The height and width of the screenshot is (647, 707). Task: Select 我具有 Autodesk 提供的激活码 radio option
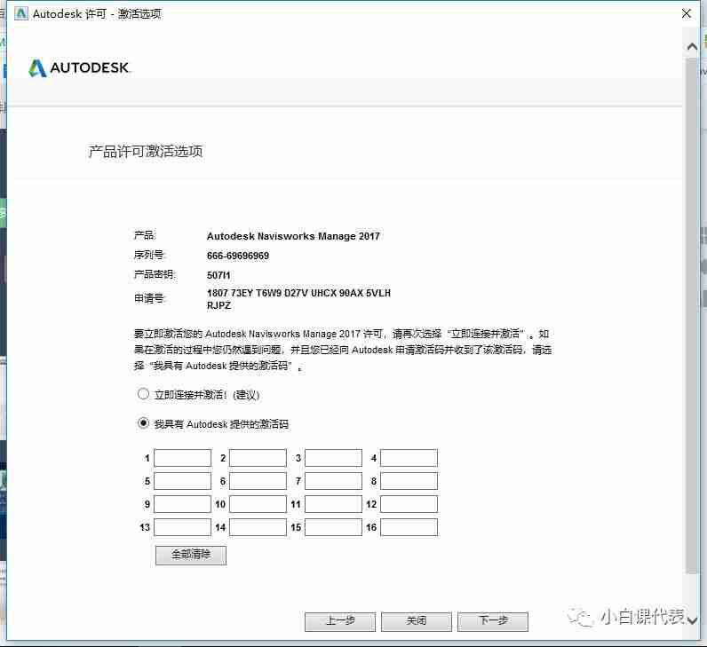(143, 423)
